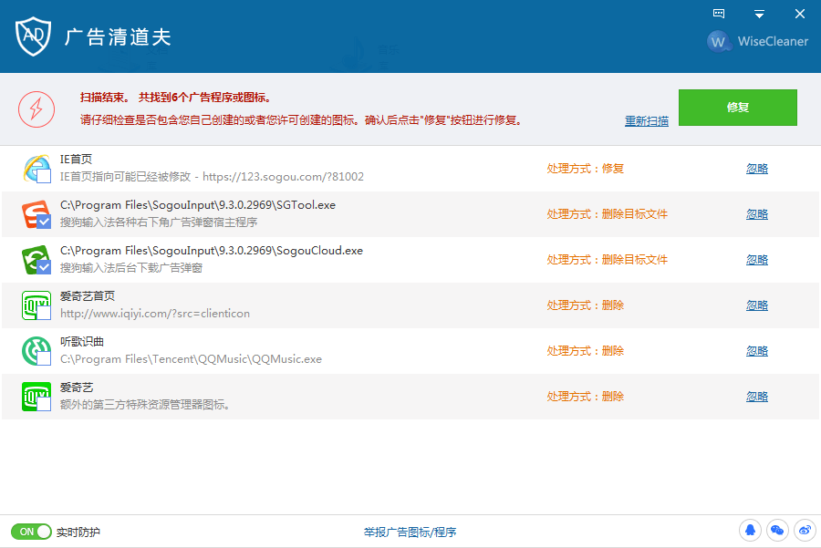The image size is (821, 548).
Task: Ignore the 额外的第三方特殊资源管理器图标 item
Action: click(756, 397)
